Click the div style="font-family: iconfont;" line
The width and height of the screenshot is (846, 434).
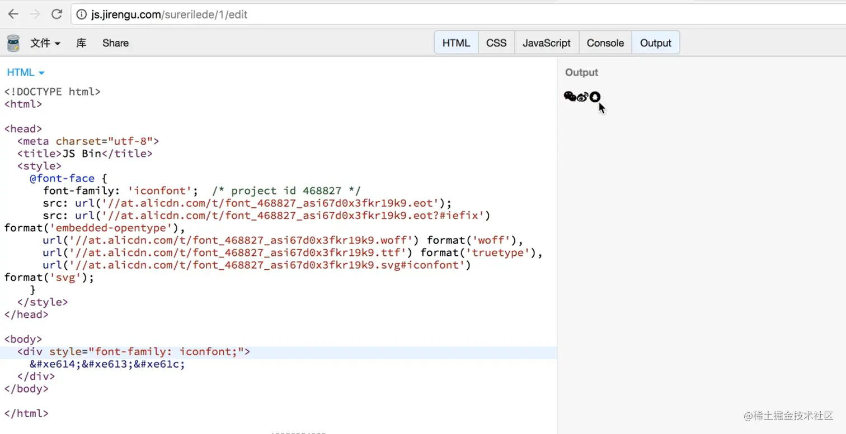pyautogui.click(x=134, y=352)
